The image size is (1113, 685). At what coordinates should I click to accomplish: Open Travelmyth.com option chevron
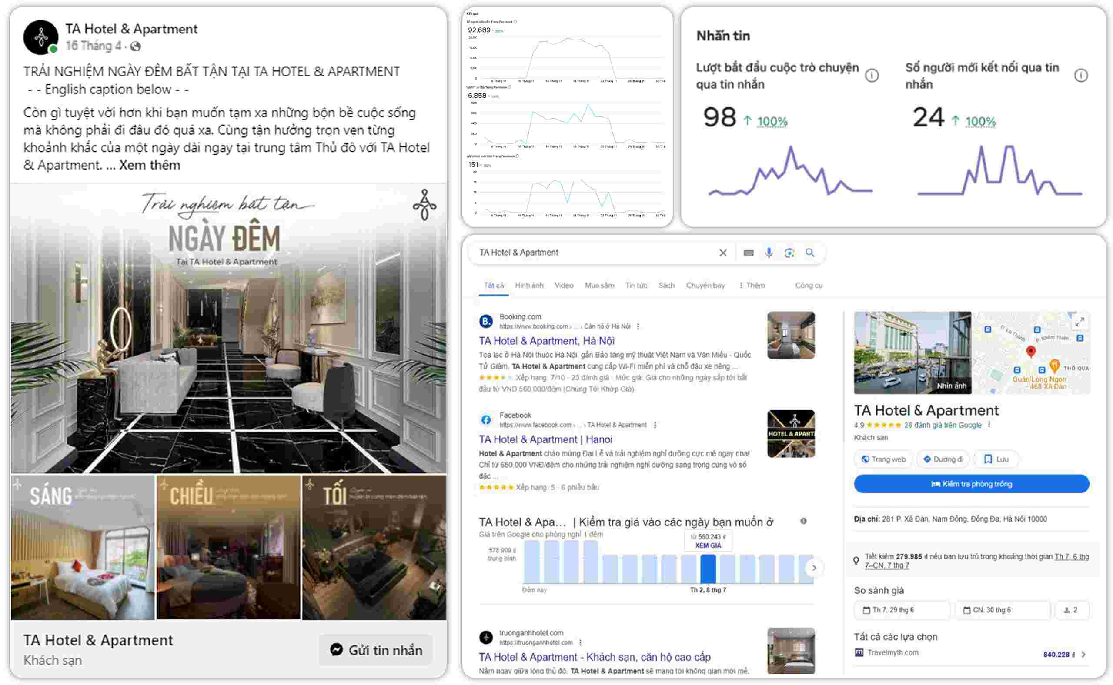(x=1084, y=654)
